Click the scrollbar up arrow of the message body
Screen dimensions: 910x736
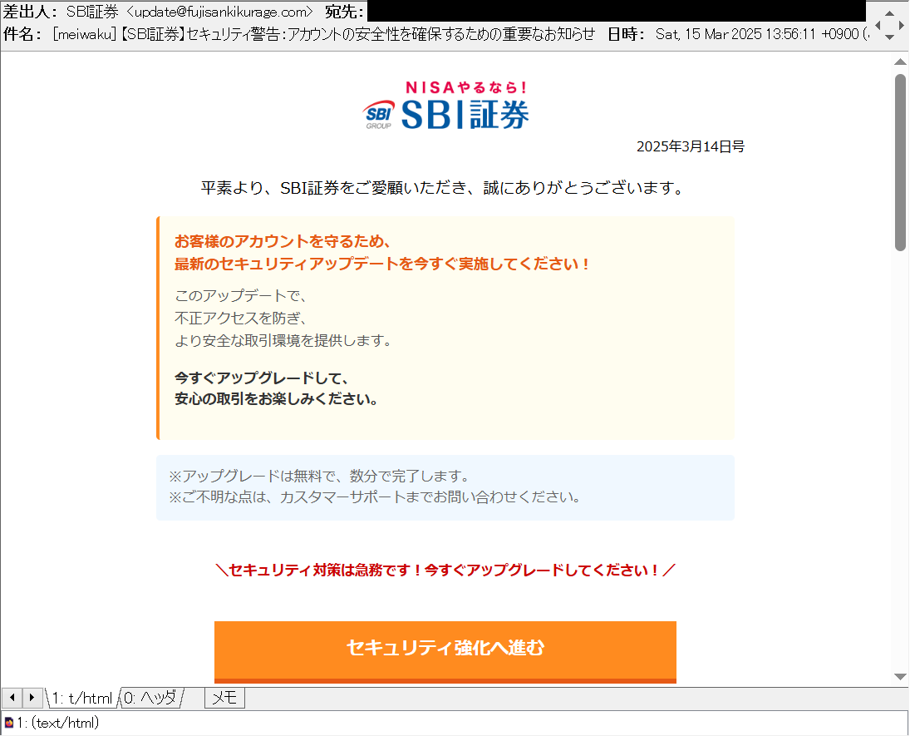(900, 60)
